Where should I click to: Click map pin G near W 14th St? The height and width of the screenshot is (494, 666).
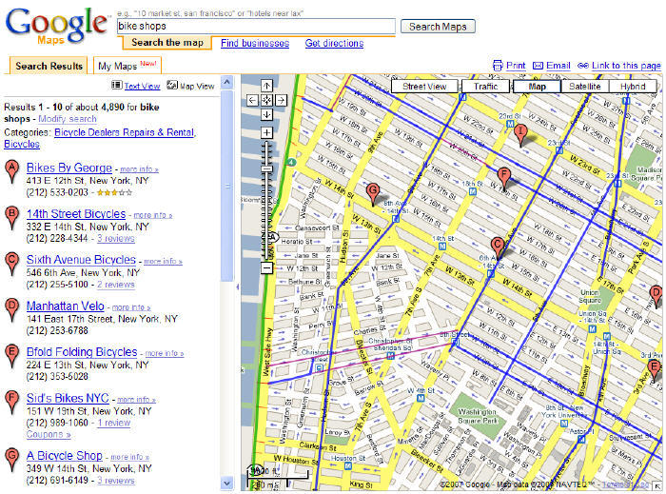coord(373,193)
